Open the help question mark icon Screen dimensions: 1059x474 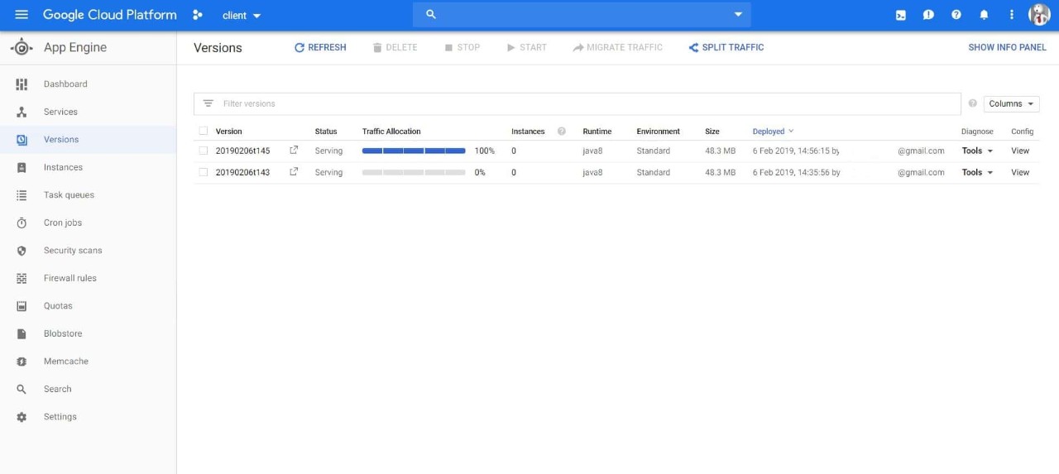coord(956,15)
